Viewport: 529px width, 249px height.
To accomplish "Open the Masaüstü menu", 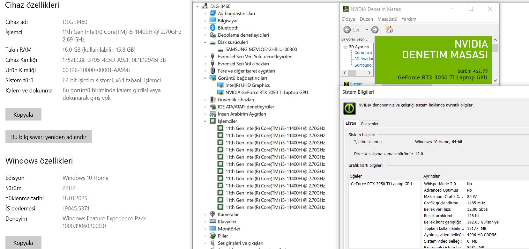I will pos(387,19).
